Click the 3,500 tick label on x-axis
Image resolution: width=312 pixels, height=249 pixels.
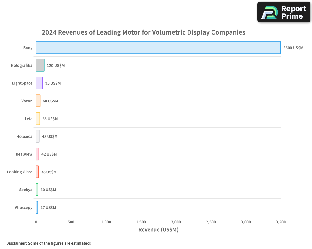(x=280, y=222)
